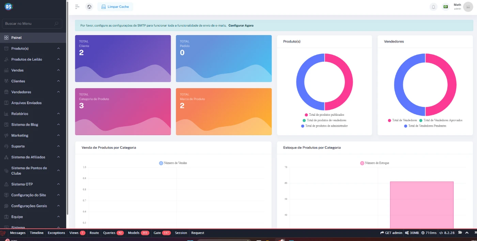This screenshot has width=477, height=241.
Task: Click the DS logo in sidebar
Action: (x=9, y=6)
